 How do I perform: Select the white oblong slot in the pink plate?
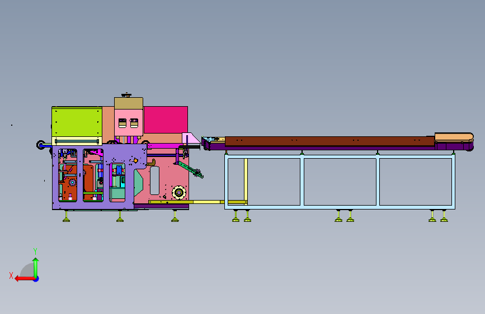154,180
